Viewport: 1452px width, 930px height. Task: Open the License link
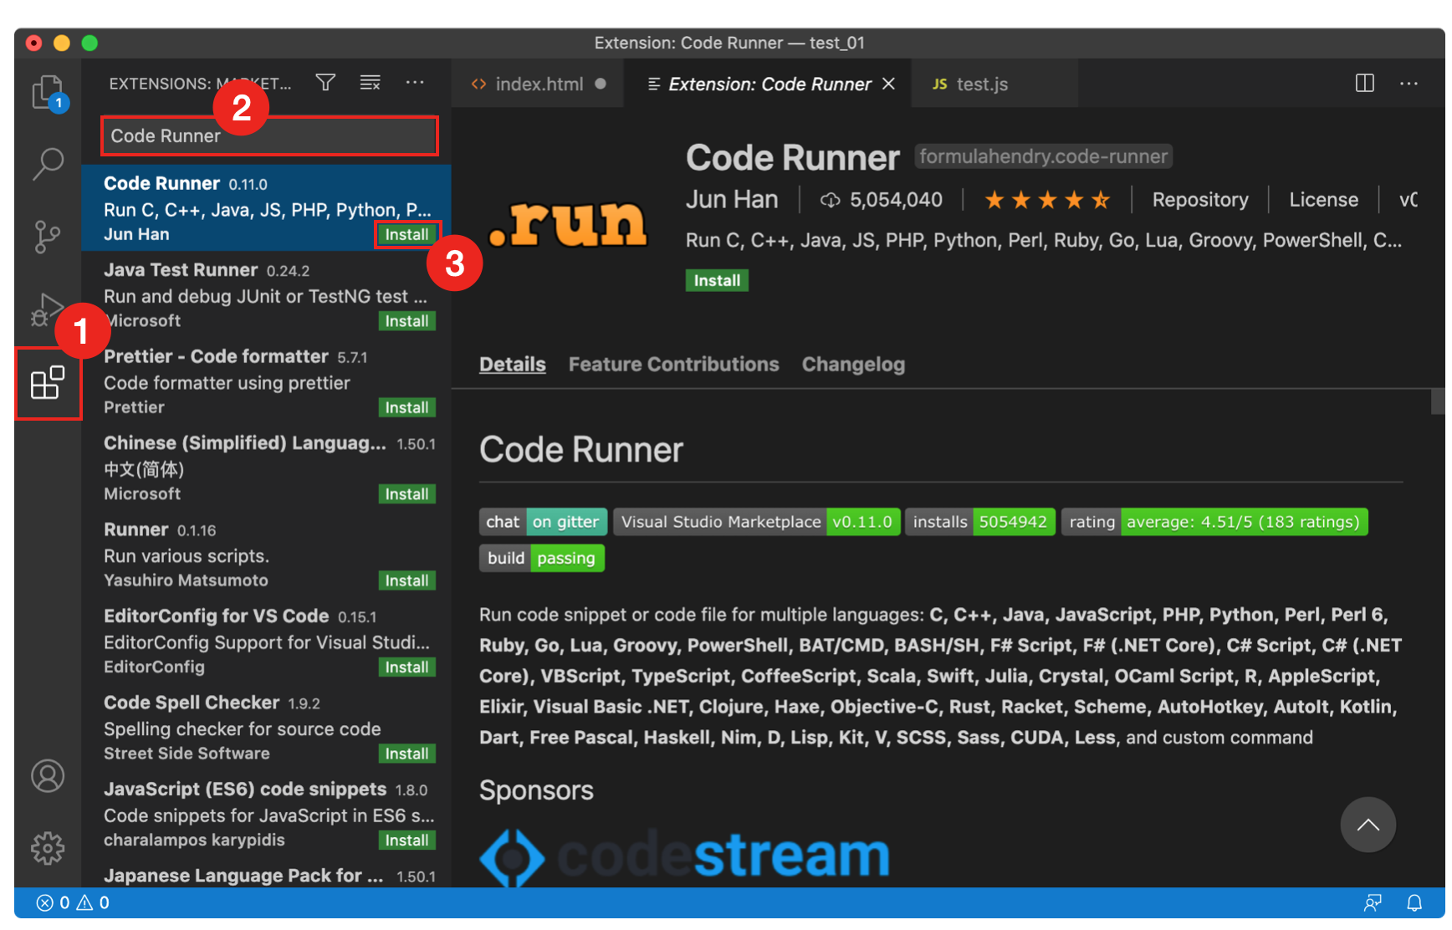click(1323, 200)
